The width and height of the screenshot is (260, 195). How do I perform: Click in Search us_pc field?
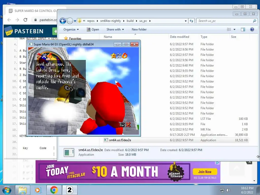(x=225, y=21)
